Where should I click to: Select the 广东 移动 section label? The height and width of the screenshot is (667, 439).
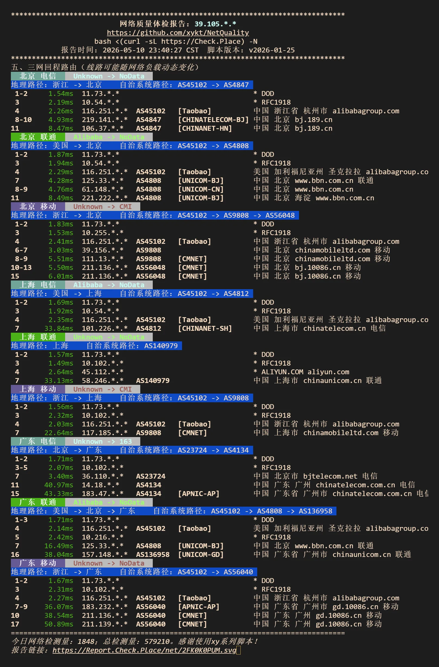coord(38,563)
